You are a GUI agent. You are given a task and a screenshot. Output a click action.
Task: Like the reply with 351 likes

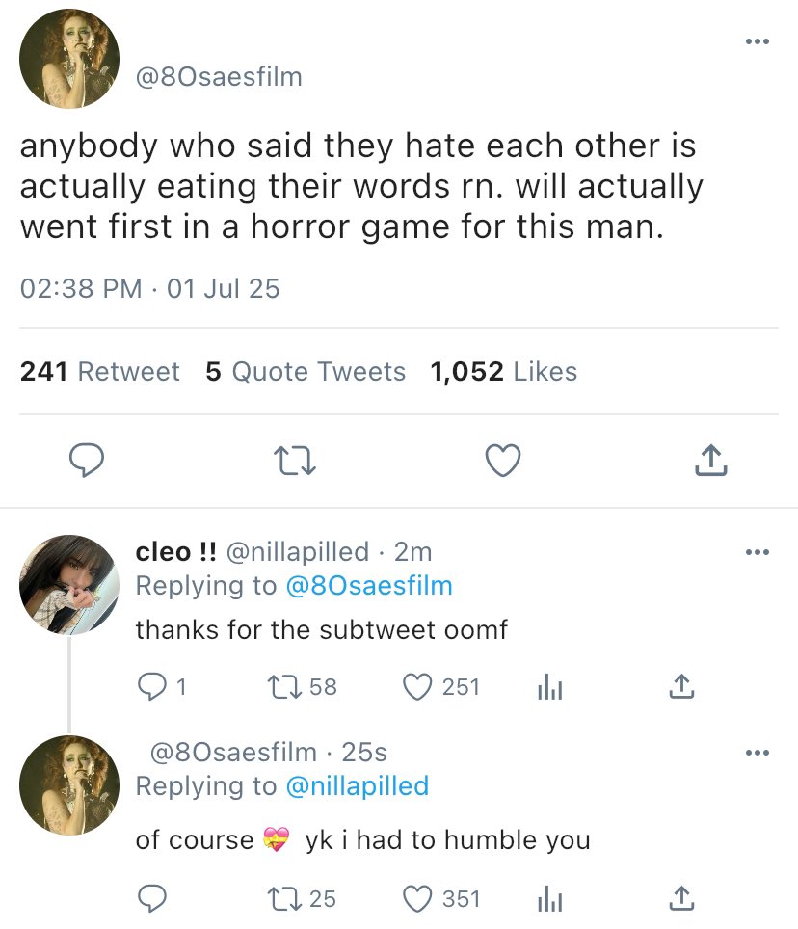pyautogui.click(x=415, y=898)
